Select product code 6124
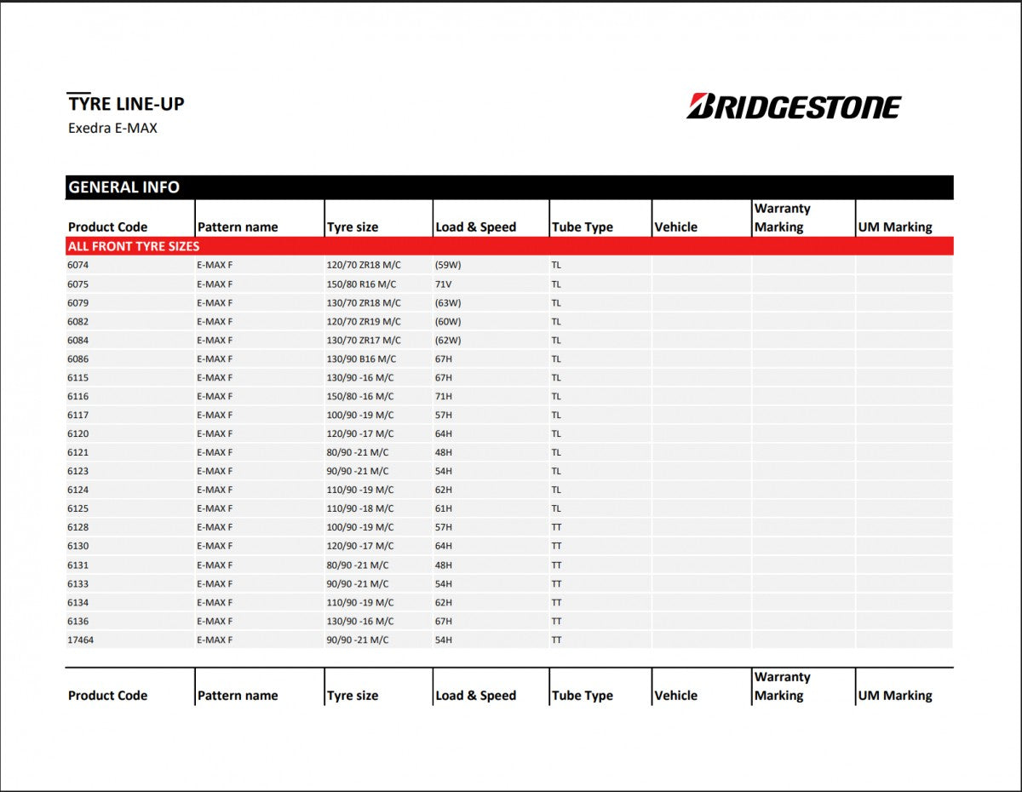 [78, 490]
